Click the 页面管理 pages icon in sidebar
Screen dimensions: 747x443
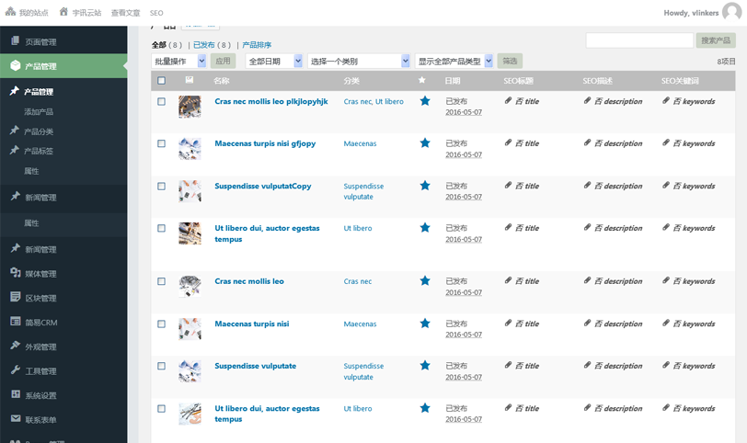(16, 41)
